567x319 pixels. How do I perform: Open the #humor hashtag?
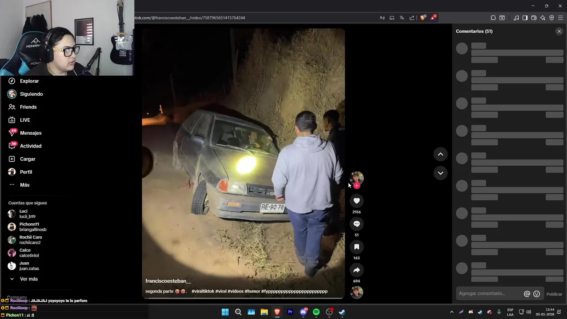252,291
